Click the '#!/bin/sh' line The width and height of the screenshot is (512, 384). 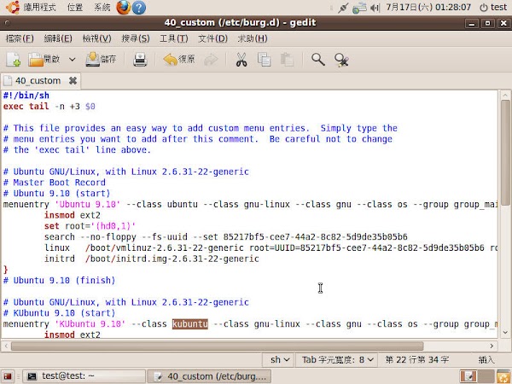click(x=26, y=96)
